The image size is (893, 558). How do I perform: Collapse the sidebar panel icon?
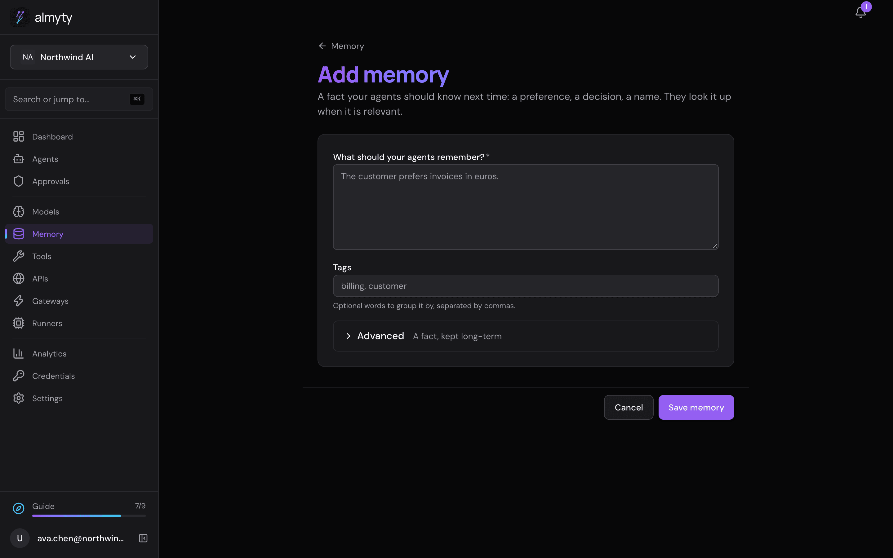click(x=143, y=538)
